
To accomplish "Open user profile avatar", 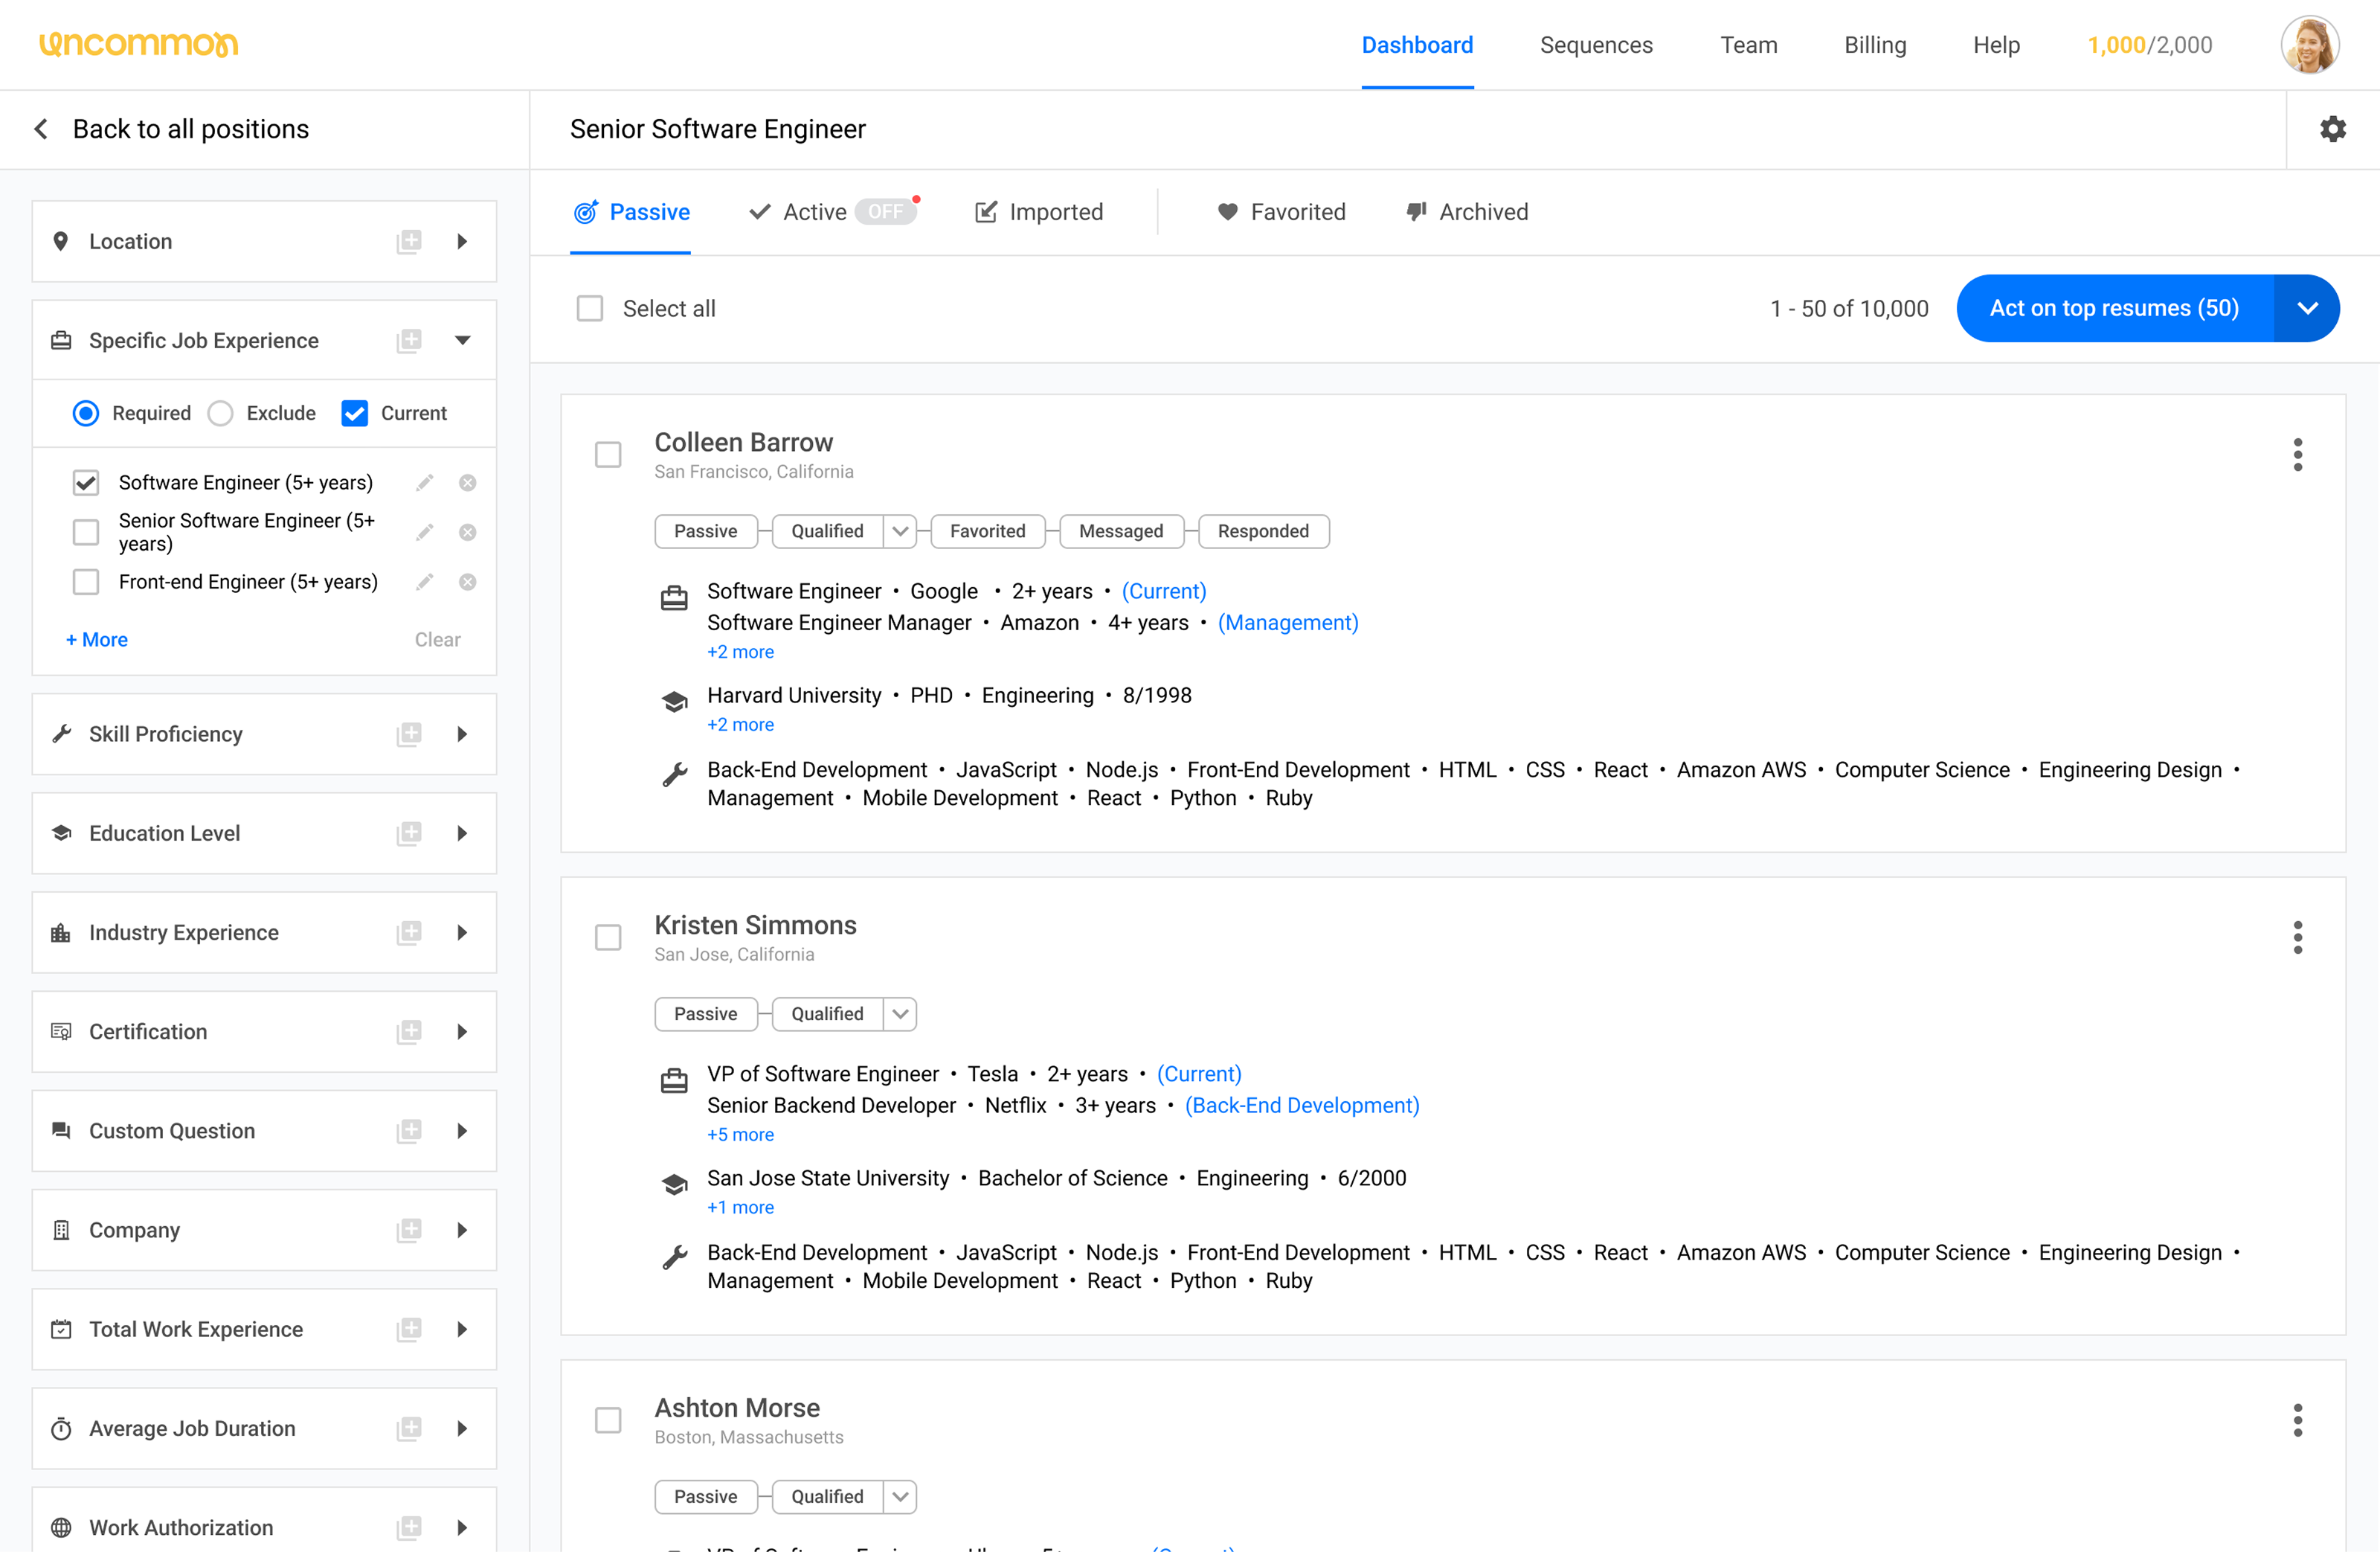I will (2309, 45).
